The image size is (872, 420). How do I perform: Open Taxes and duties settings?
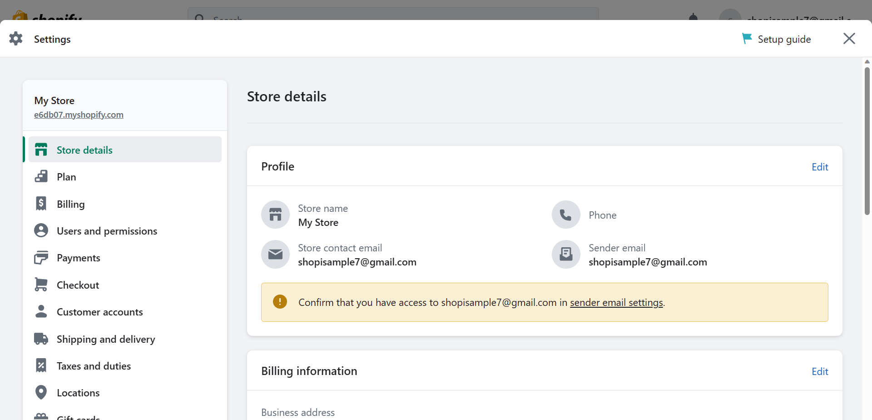click(x=125, y=365)
